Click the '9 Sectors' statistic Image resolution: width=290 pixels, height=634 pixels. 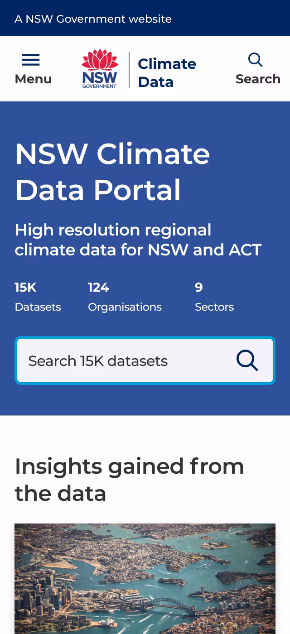(214, 297)
